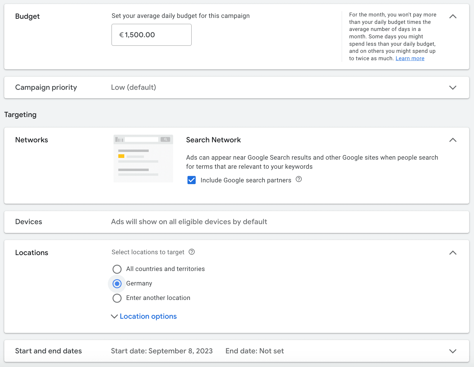474x367 pixels.
Task: Open the Learn more budget link
Action: coord(410,59)
